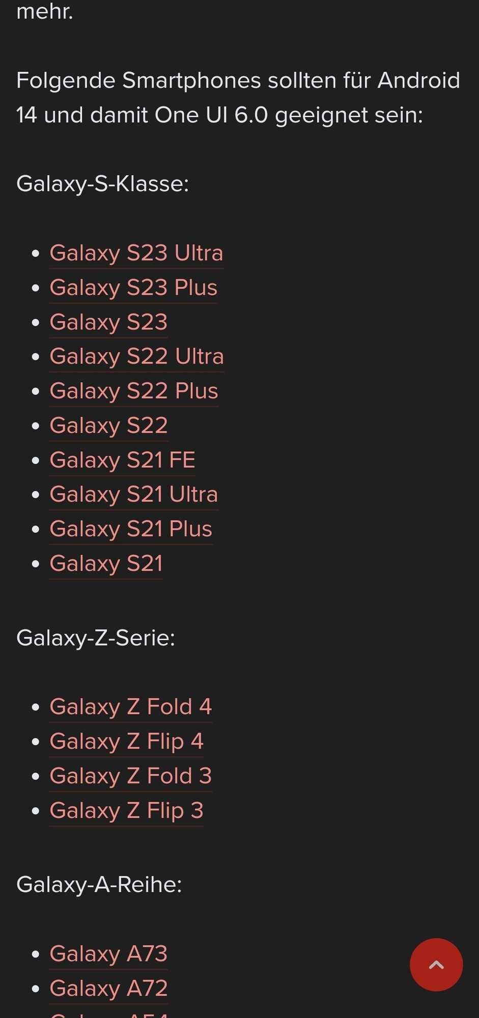Open the Galaxy S23 Ultra link
The image size is (479, 1018).
coord(136,253)
